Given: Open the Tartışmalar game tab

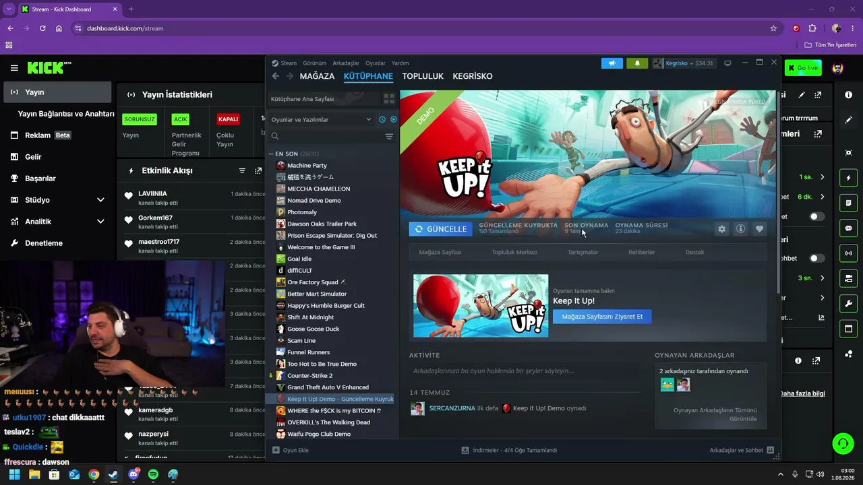Looking at the screenshot, I should 583,252.
